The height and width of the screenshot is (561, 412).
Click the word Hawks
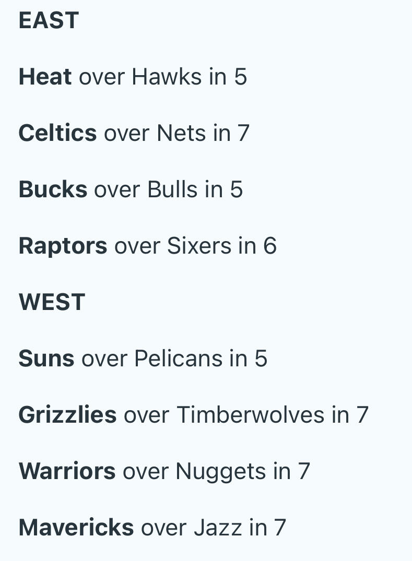click(167, 77)
